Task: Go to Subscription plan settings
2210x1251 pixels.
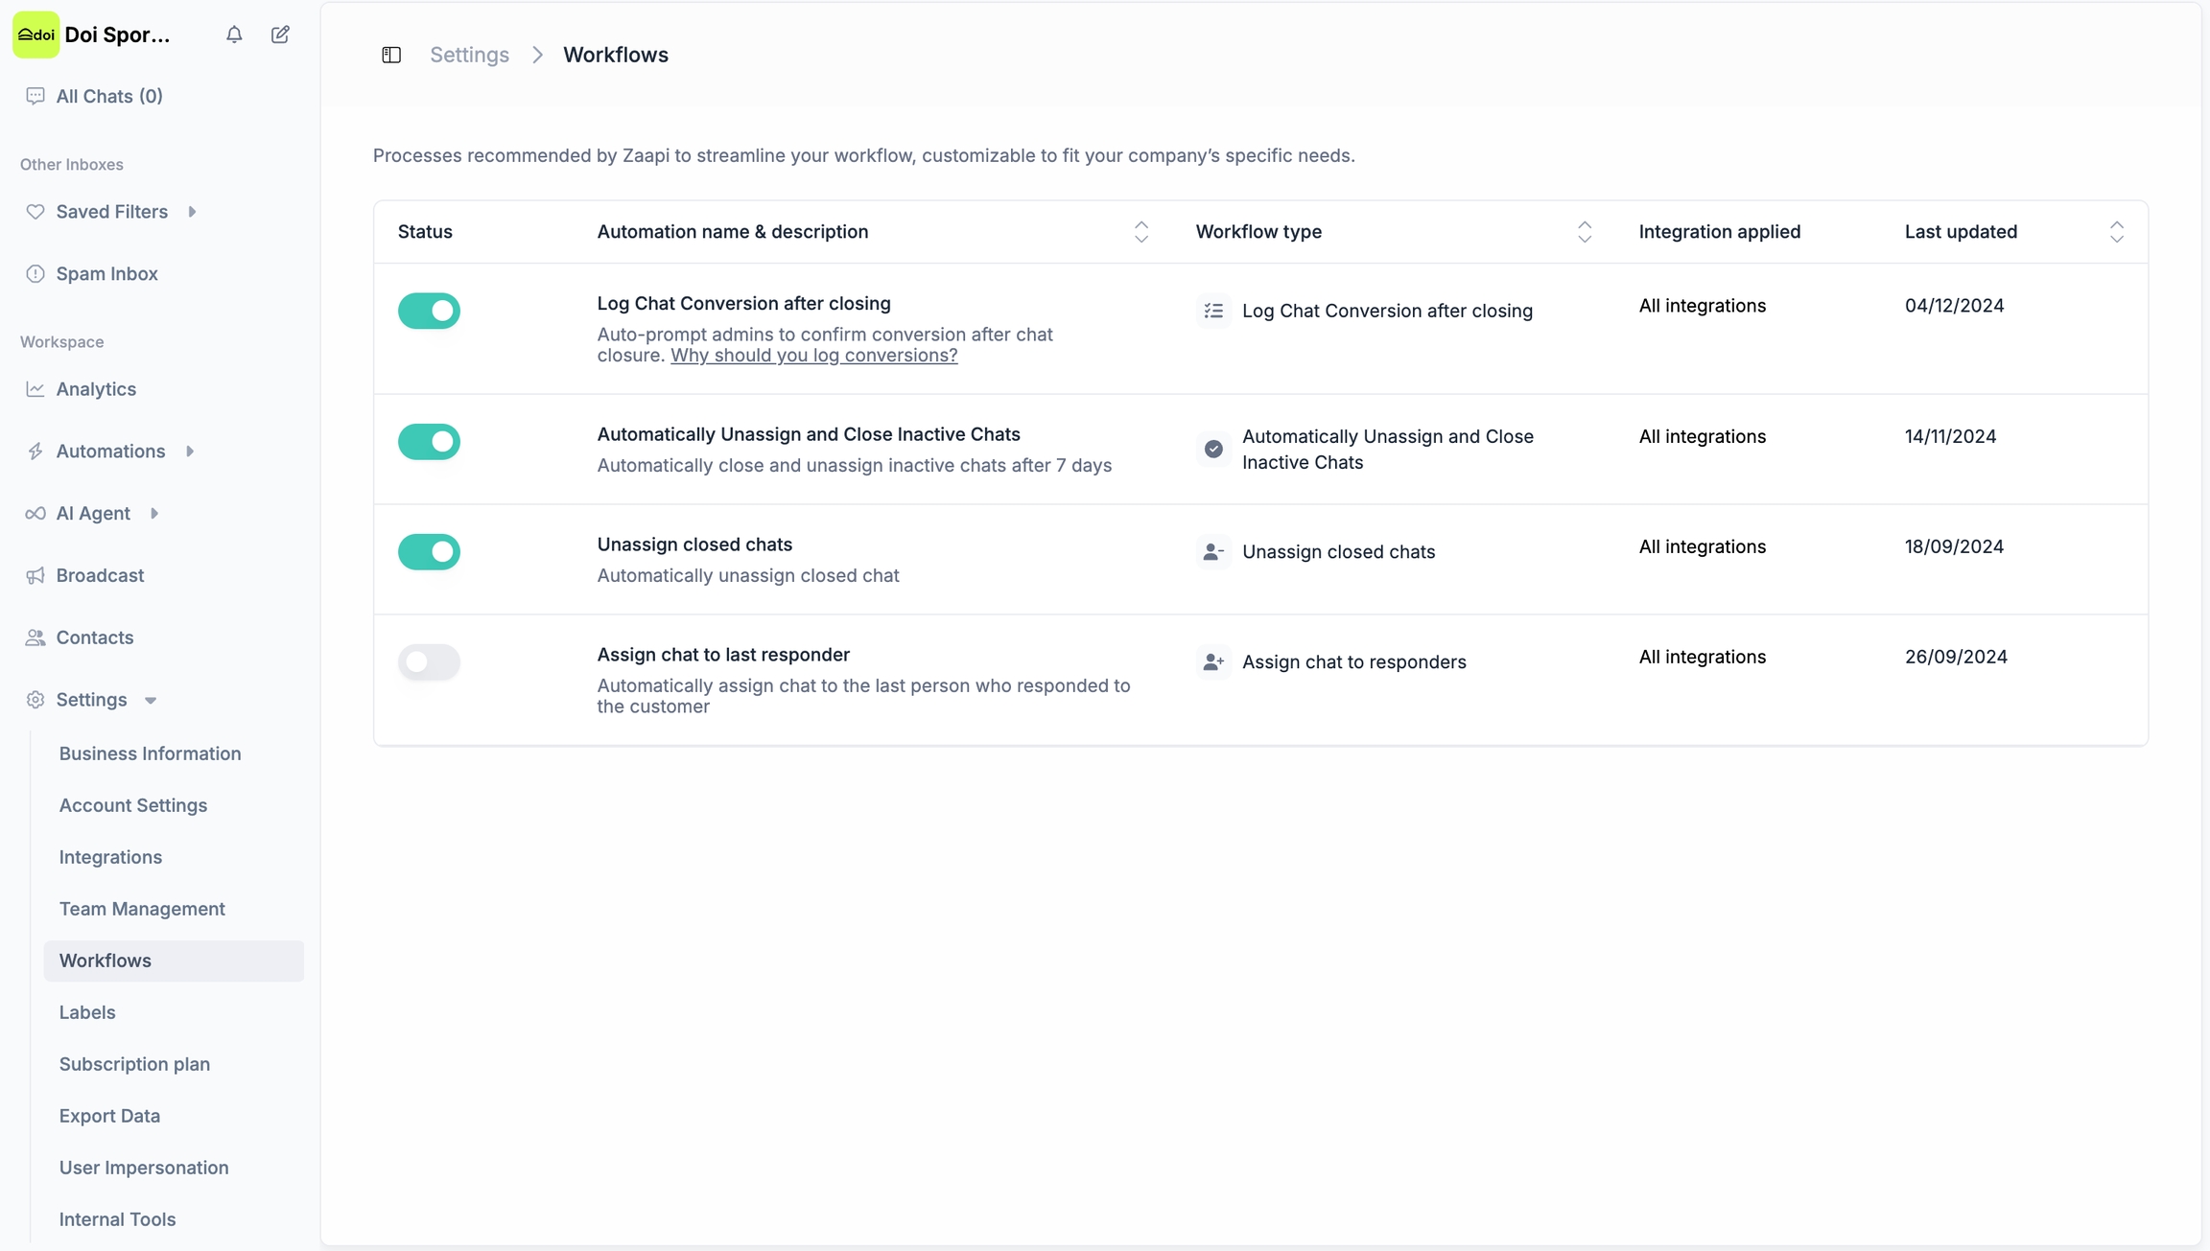Action: click(x=134, y=1064)
